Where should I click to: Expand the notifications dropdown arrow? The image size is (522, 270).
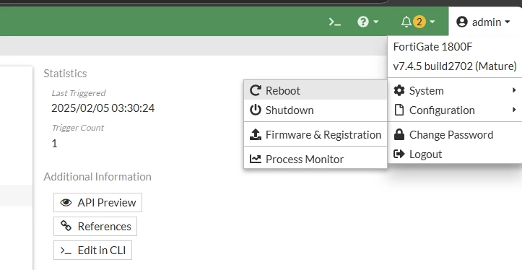(432, 22)
